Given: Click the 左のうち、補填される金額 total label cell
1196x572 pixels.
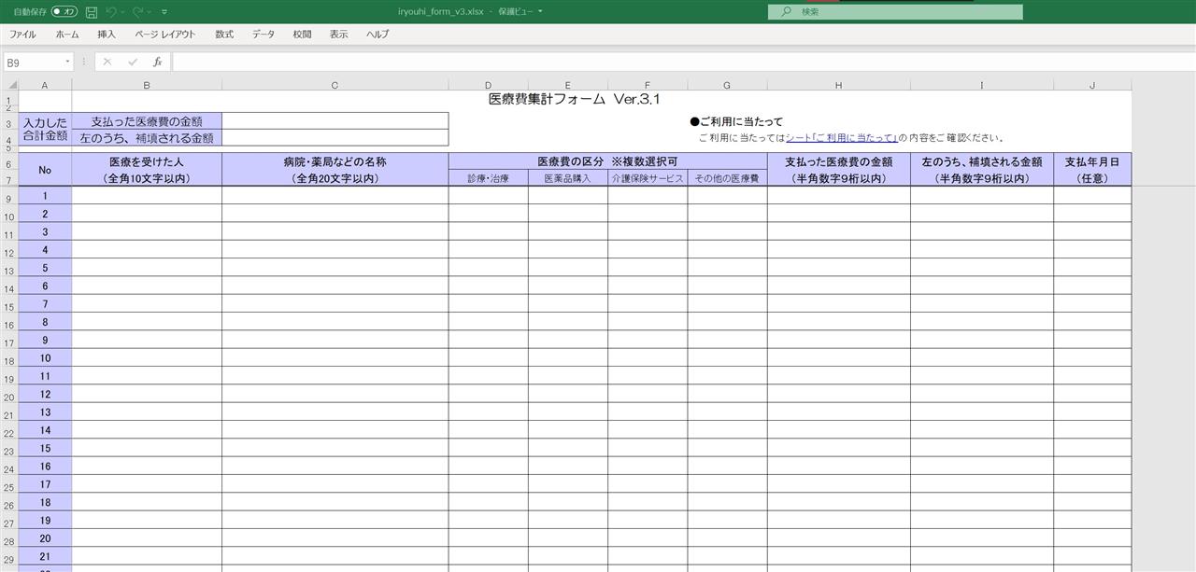Looking at the screenshot, I should [147, 138].
